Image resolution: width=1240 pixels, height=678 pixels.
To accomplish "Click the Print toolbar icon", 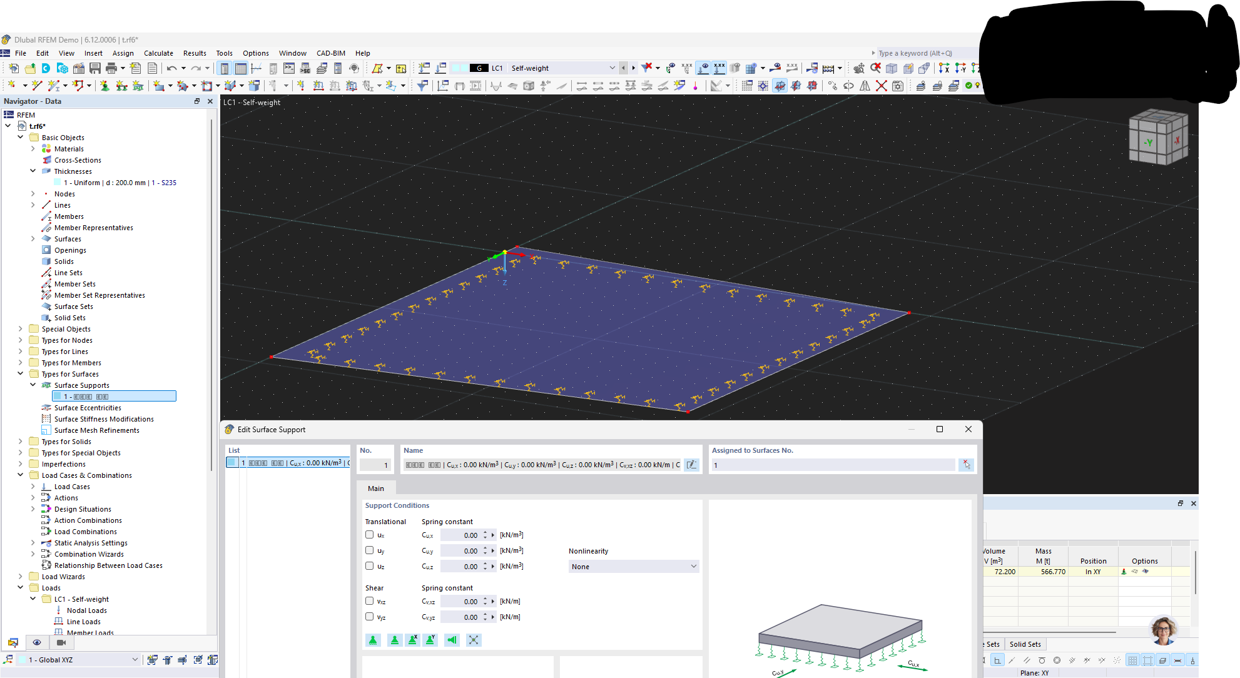I will [111, 68].
